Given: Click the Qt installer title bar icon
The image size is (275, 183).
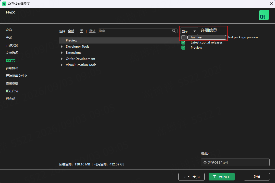Looking at the screenshot, I should (x=4, y=4).
